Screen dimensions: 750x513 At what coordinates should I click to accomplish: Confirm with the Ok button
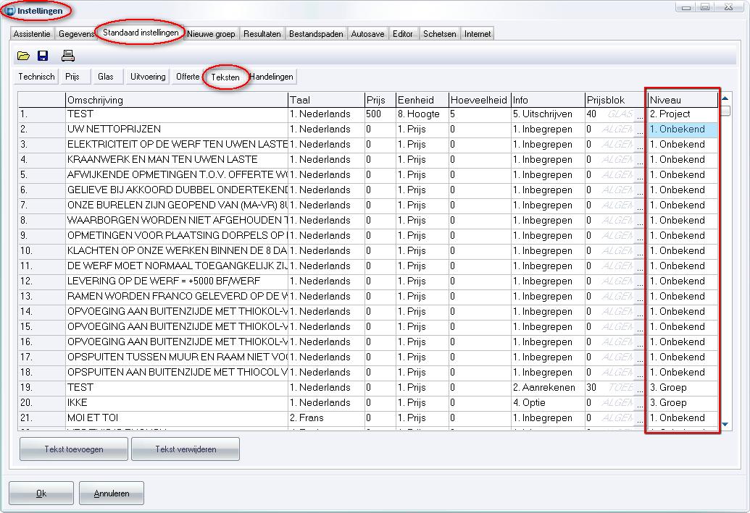[x=41, y=493]
